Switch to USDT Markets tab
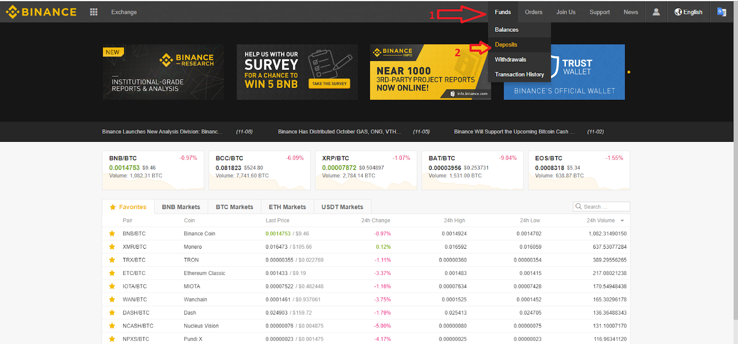The image size is (738, 344). tap(342, 207)
